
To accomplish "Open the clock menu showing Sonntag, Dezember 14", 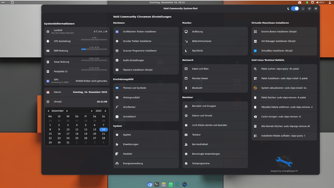I will pos(167,2).
